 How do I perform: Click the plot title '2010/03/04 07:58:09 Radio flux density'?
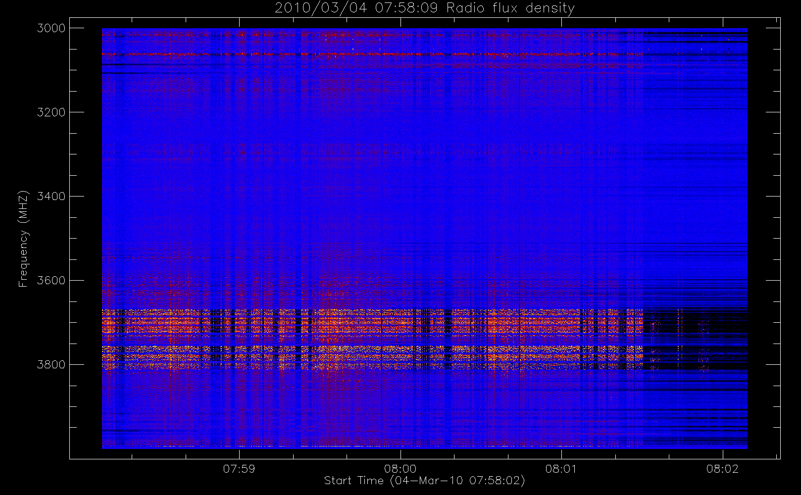pyautogui.click(x=424, y=8)
